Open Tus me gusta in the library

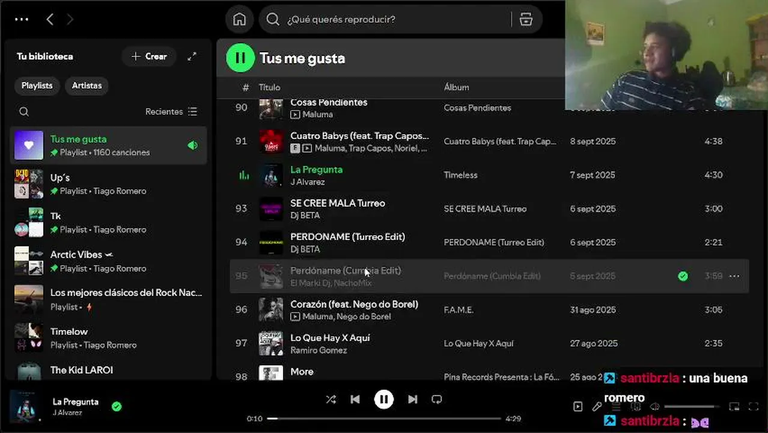coord(108,146)
